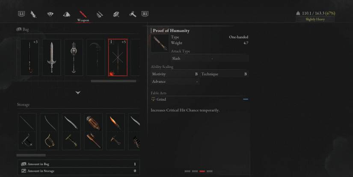Image resolution: width=353 pixels, height=177 pixels.
Task: Expand the Bag with the down arrow
Action: (x=78, y=93)
